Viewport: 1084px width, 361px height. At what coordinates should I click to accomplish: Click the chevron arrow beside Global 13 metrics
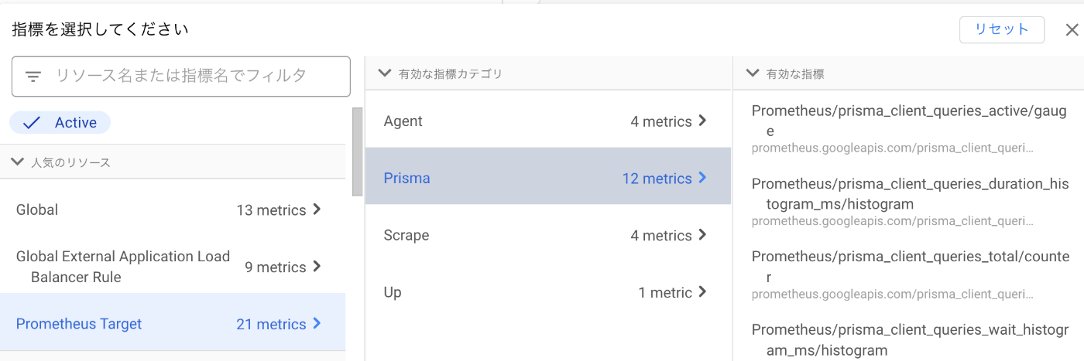pos(316,209)
